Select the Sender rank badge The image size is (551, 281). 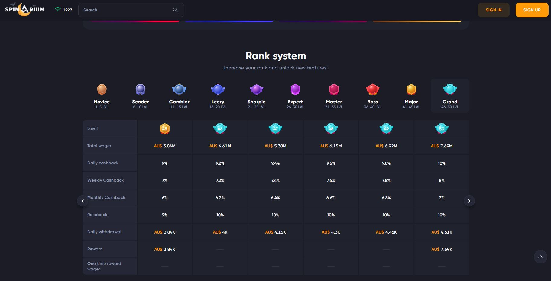141,90
